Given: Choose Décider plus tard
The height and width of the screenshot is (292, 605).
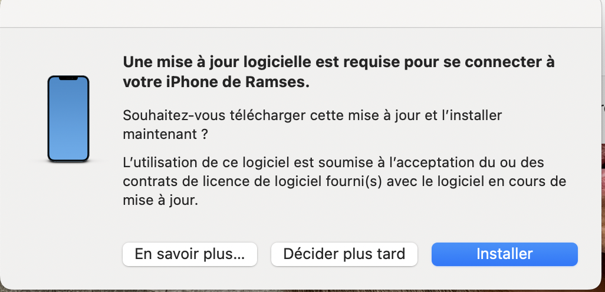Looking at the screenshot, I should tap(344, 254).
